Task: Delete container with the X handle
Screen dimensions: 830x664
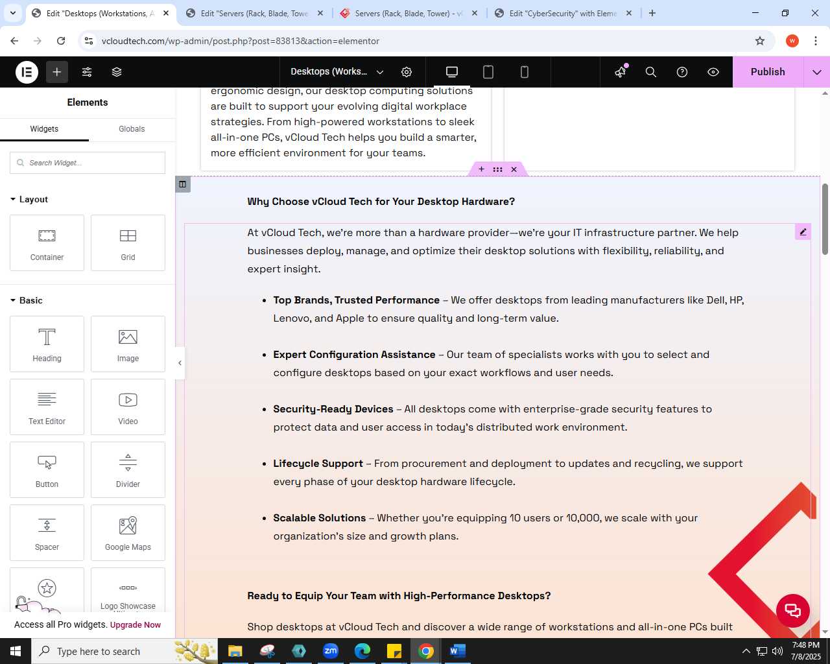Action: 514,169
